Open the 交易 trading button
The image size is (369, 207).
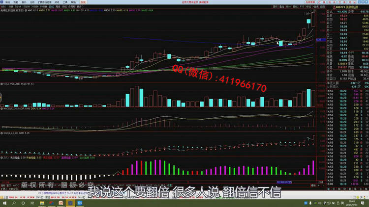342,2
